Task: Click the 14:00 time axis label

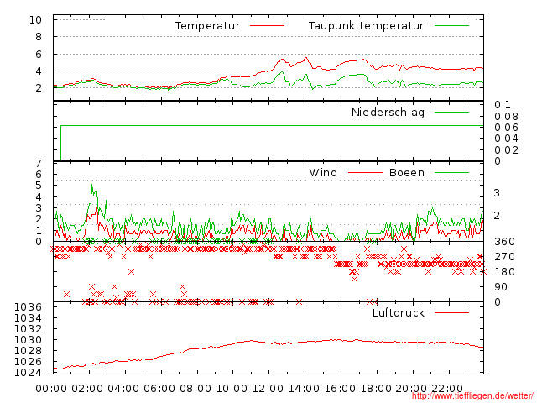Action: [304, 389]
